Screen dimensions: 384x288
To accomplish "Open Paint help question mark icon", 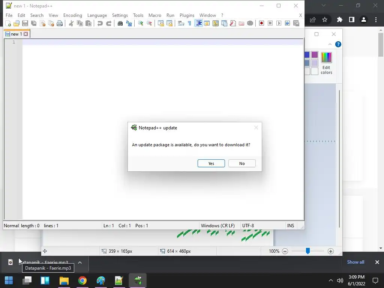I will click(338, 44).
